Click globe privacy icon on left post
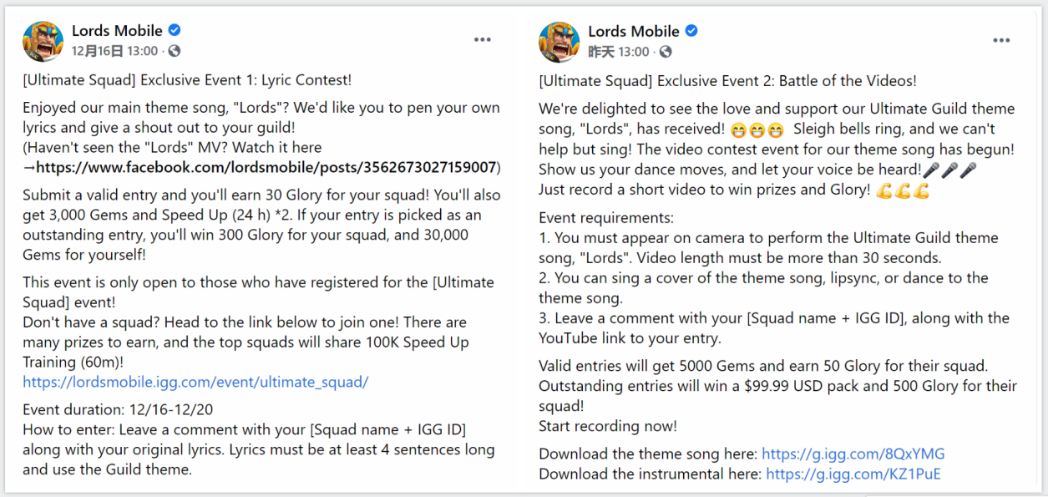The width and height of the screenshot is (1048, 497). [x=174, y=51]
